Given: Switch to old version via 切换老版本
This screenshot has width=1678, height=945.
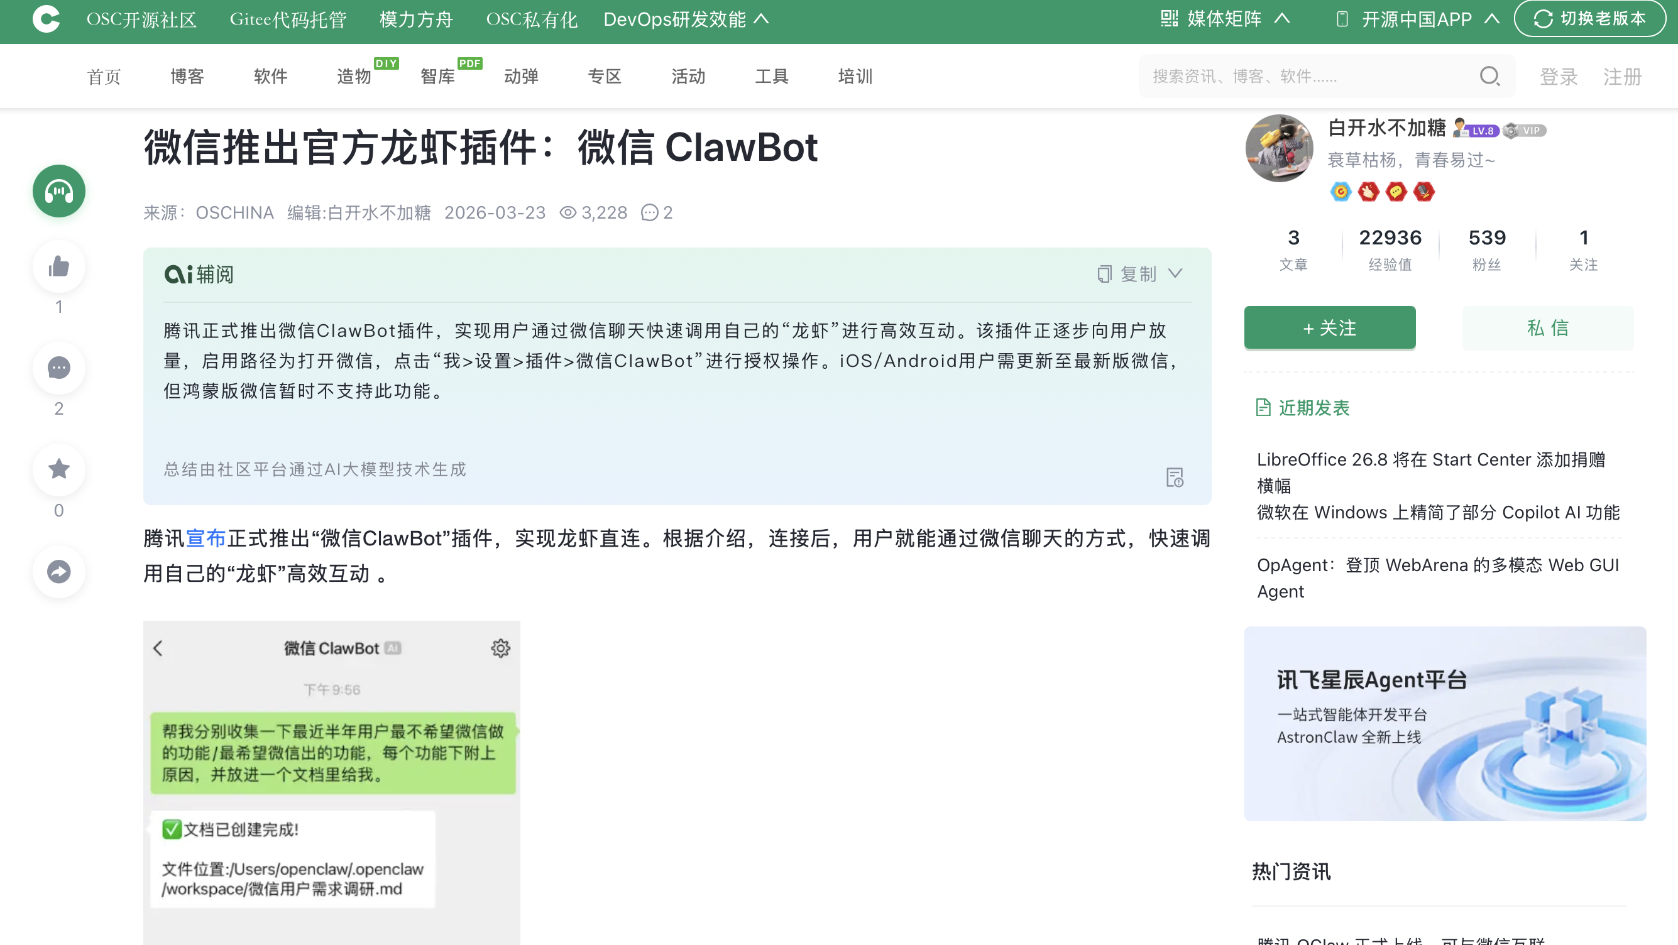Looking at the screenshot, I should tap(1591, 19).
